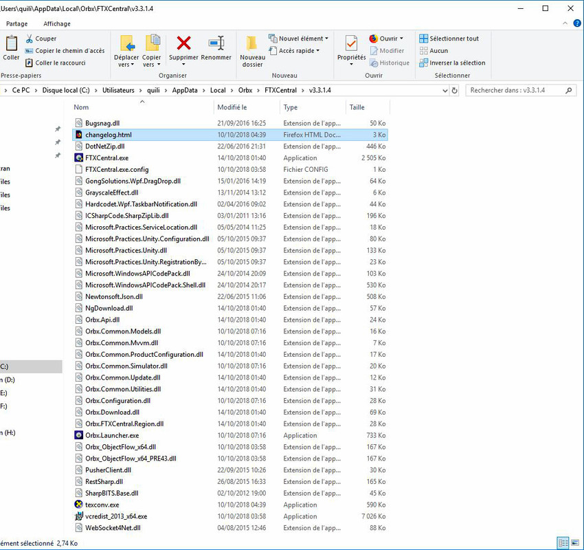584x550 pixels.
Task: Select Orbx.Configuration.dll file
Action: click(x=117, y=401)
